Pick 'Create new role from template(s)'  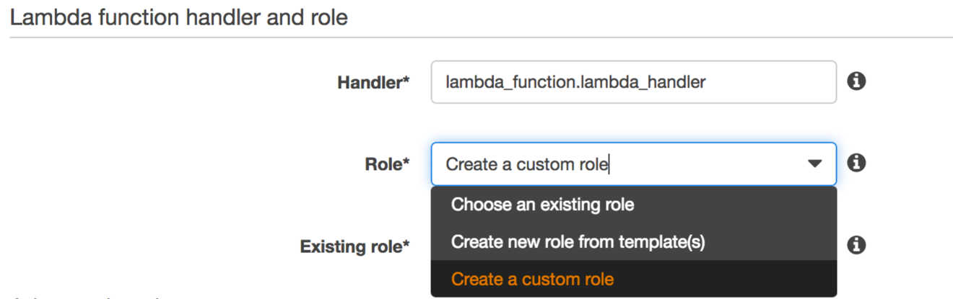coord(578,242)
